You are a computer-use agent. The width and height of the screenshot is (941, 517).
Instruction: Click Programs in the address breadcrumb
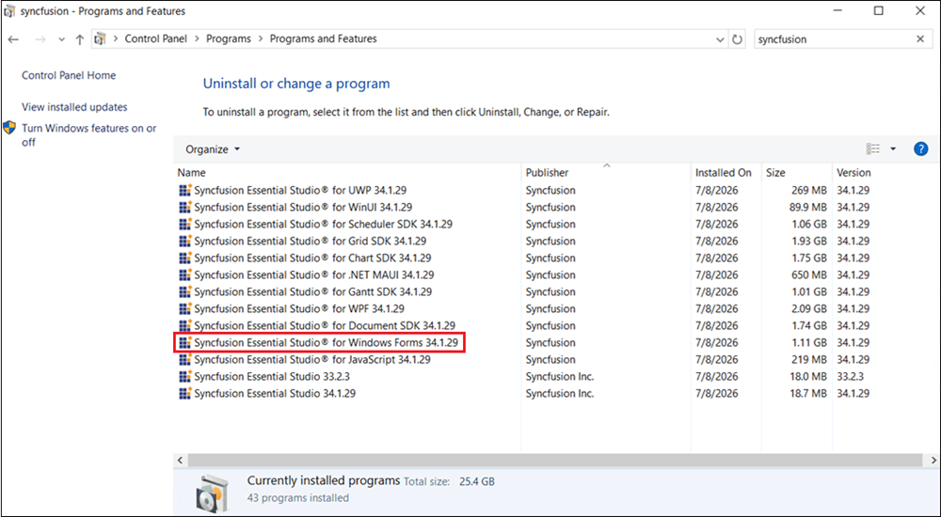tap(229, 39)
